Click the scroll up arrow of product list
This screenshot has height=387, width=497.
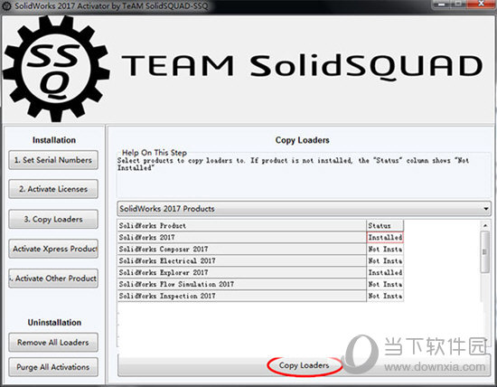[x=485, y=225]
